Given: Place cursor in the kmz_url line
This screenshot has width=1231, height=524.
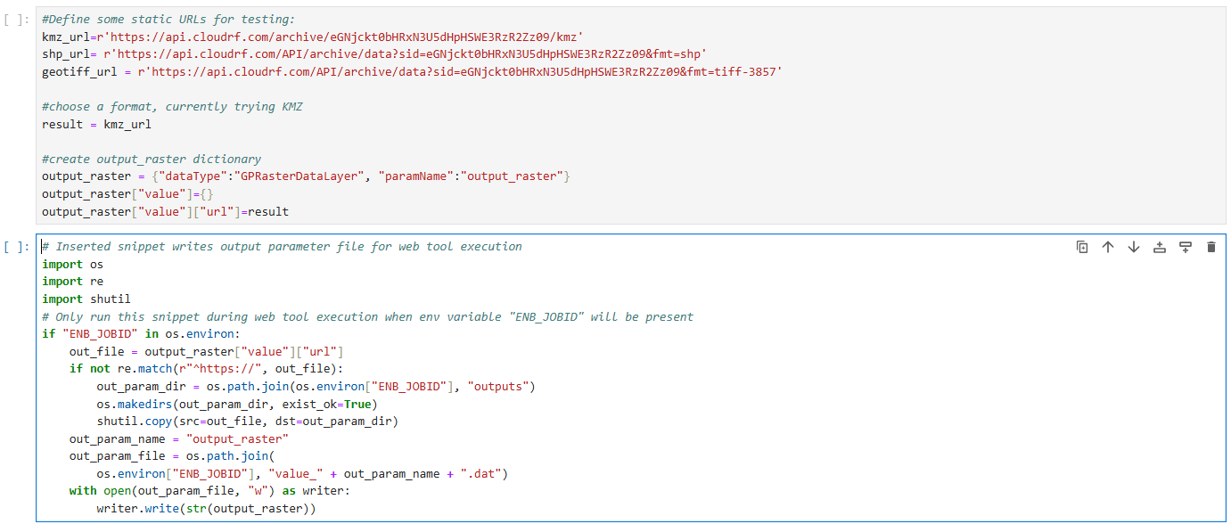Looking at the screenshot, I should click(x=312, y=37).
